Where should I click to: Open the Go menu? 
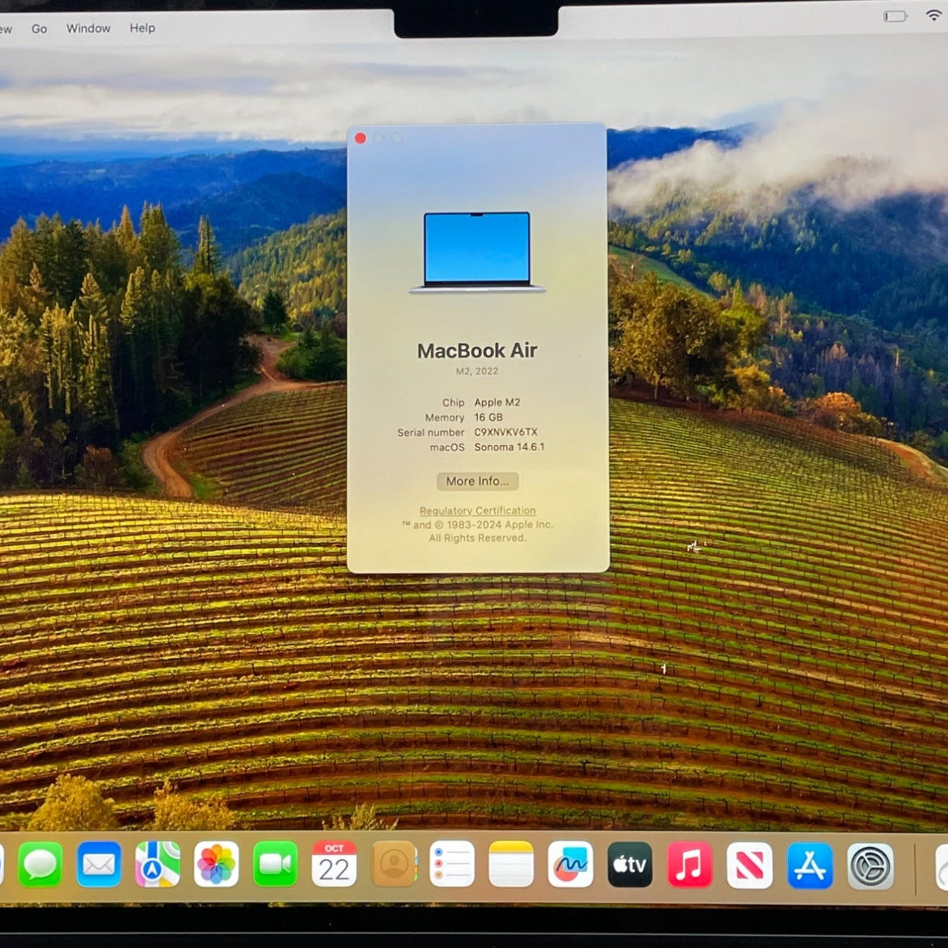point(39,28)
